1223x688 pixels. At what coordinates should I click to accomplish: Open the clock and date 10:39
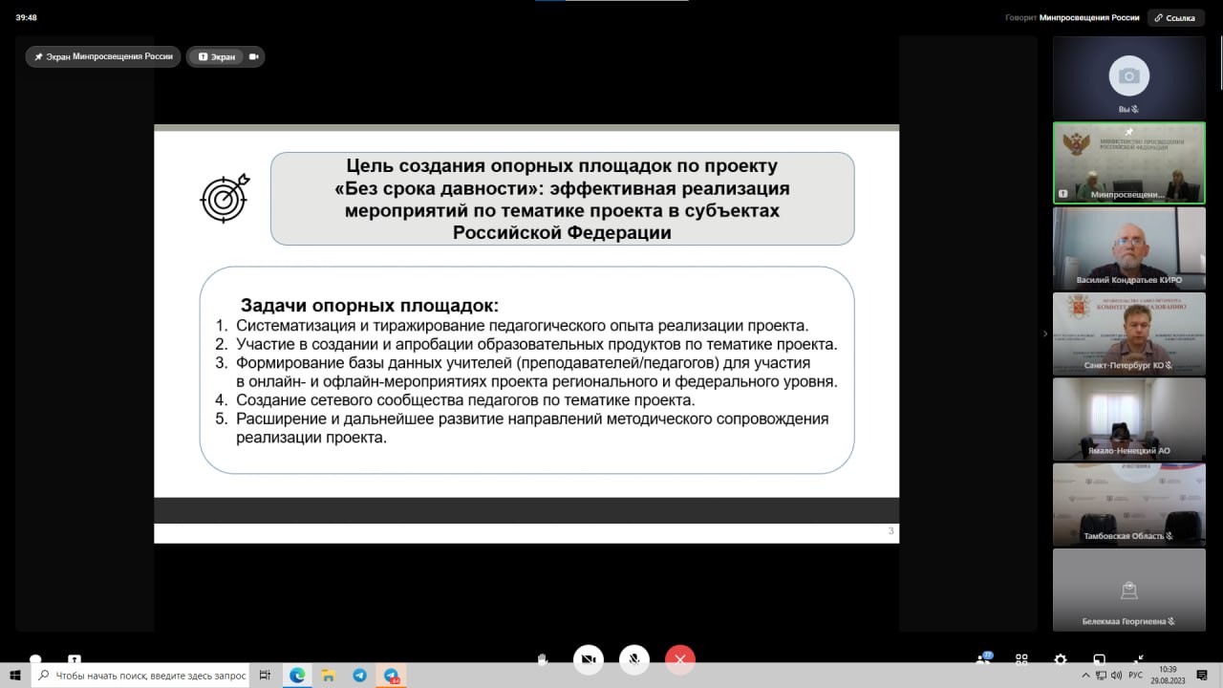tap(1168, 675)
